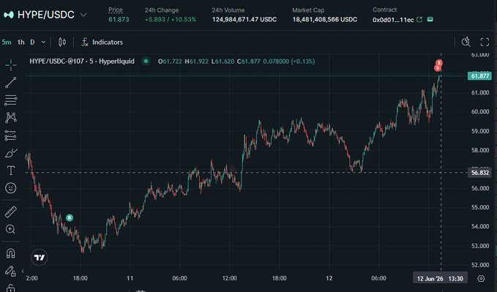This screenshot has height=292, width=497.
Task: Click the 24h Change value +5.893 / +10.53%
Action: tap(171, 20)
